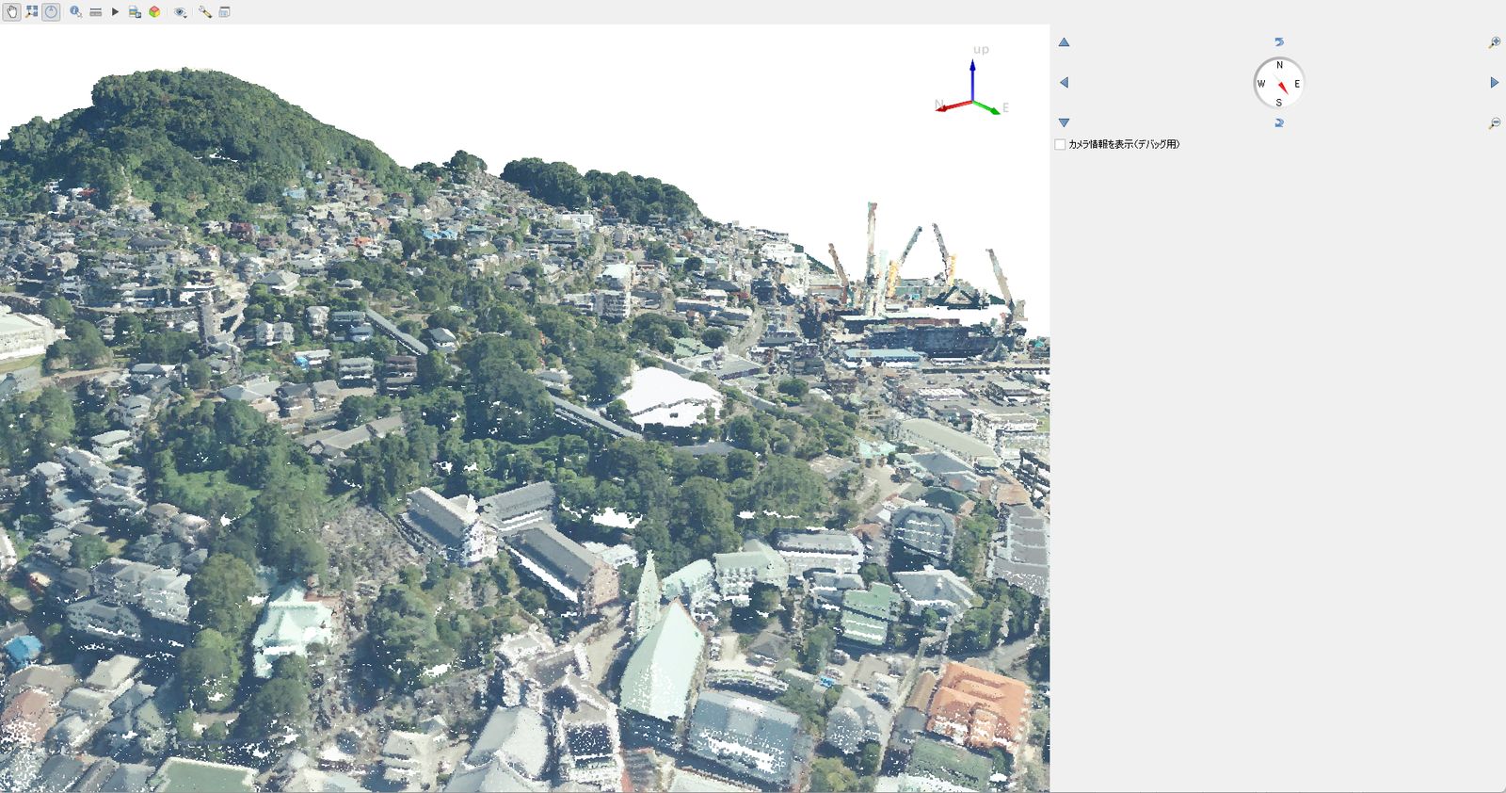
Task: Move camera up with the up arrow
Action: click(x=1064, y=42)
